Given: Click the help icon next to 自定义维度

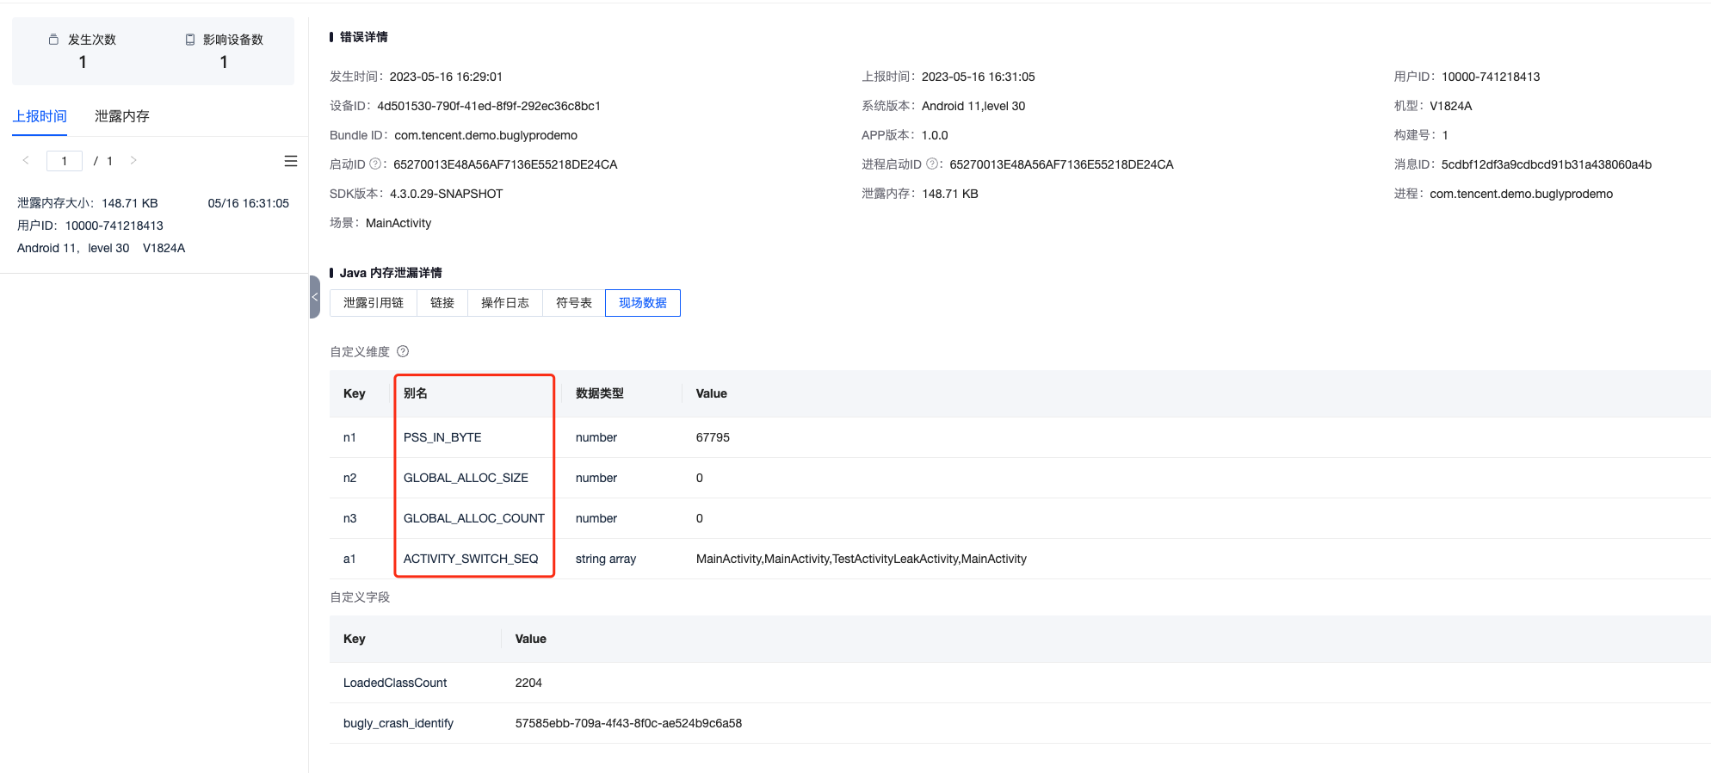Looking at the screenshot, I should pos(403,351).
